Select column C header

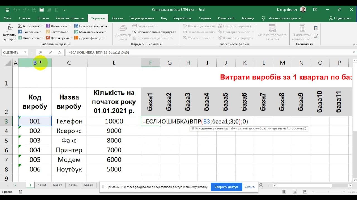pyautogui.click(x=69, y=63)
